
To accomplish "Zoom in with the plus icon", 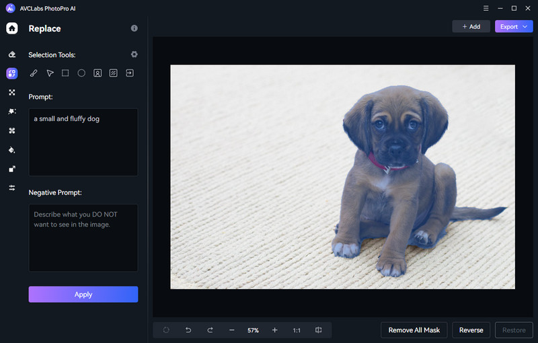I will (275, 330).
